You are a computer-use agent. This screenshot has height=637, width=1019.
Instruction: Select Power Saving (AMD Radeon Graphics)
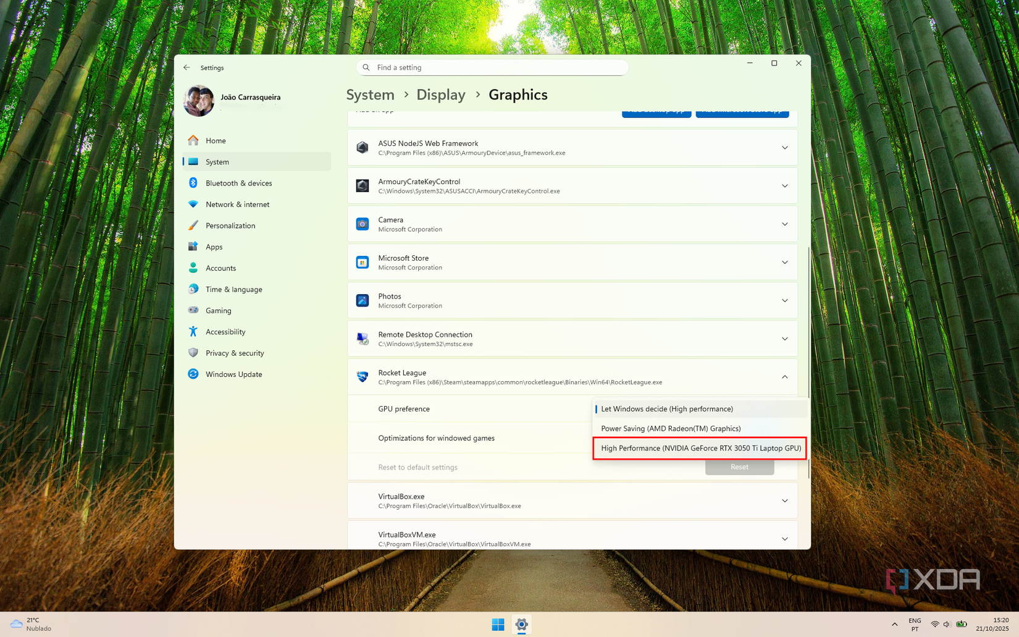point(670,428)
